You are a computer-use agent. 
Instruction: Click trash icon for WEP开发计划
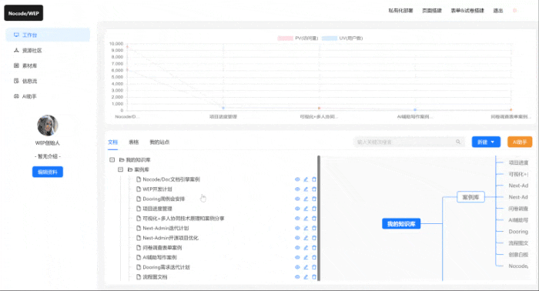click(314, 189)
